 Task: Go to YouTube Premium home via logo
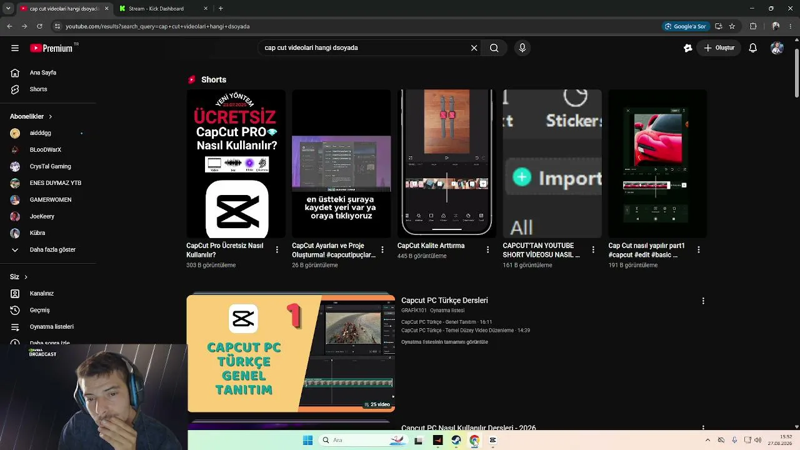(x=51, y=48)
